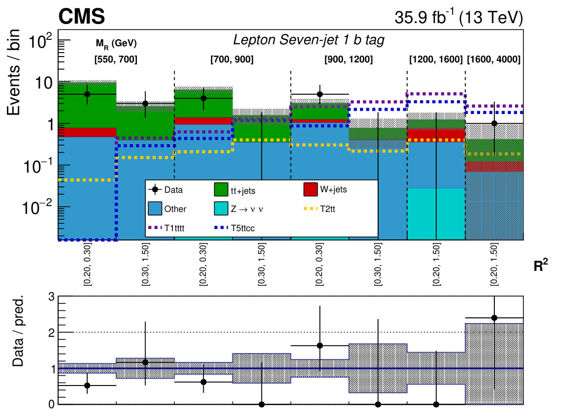Click the 35.9 fb-1 (13 TeV) luminosity label
This screenshot has height=417, width=582.
(459, 17)
